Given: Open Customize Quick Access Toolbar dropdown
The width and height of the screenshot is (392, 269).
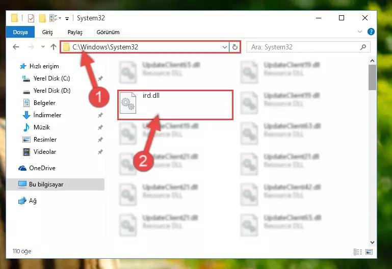Looking at the screenshot, I should (67, 18).
